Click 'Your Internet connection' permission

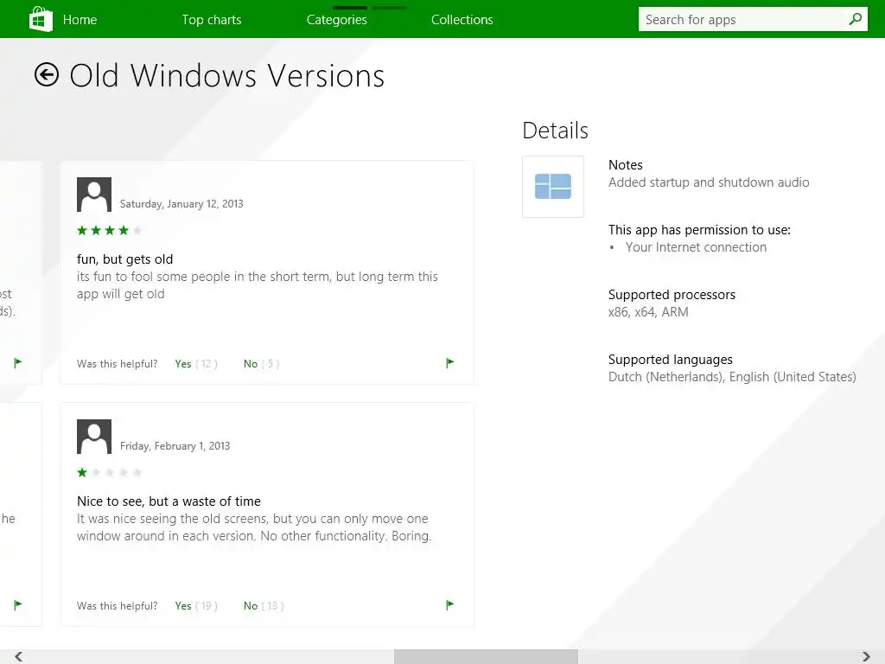tap(696, 247)
